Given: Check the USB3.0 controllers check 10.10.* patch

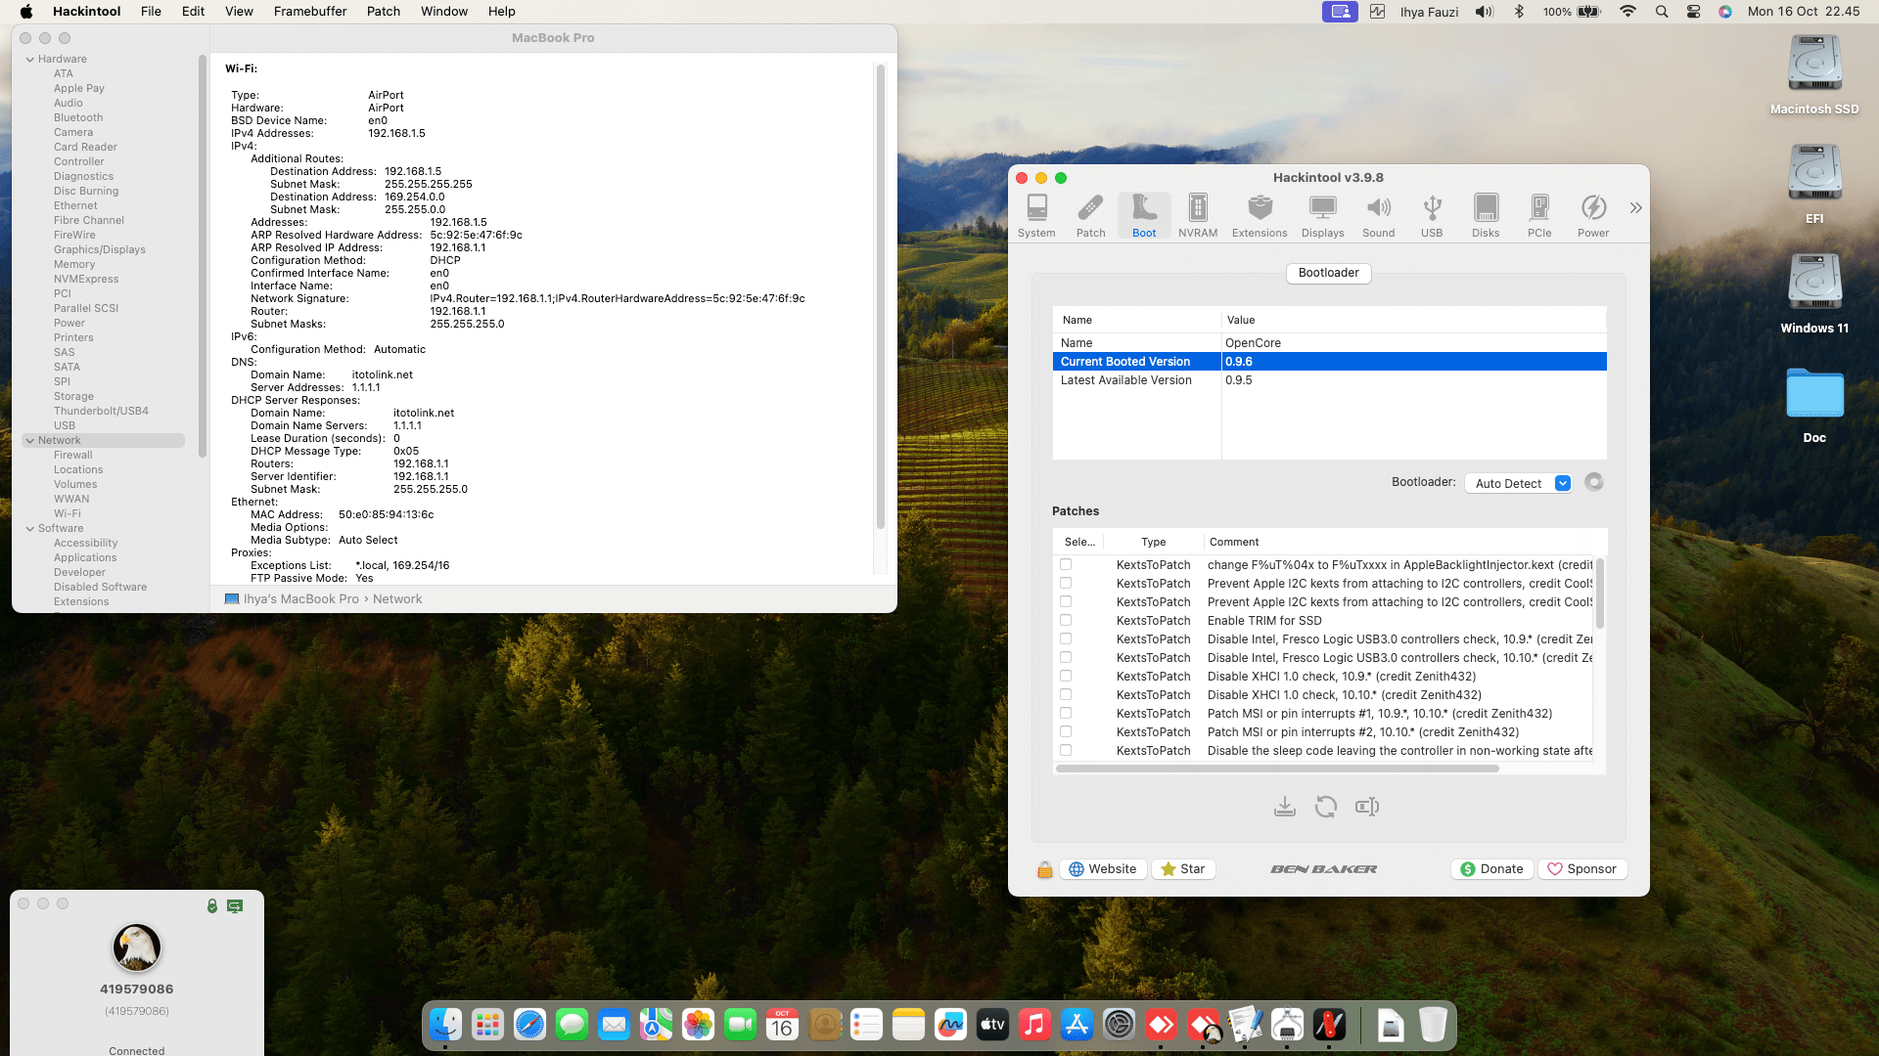Looking at the screenshot, I should pos(1066,657).
